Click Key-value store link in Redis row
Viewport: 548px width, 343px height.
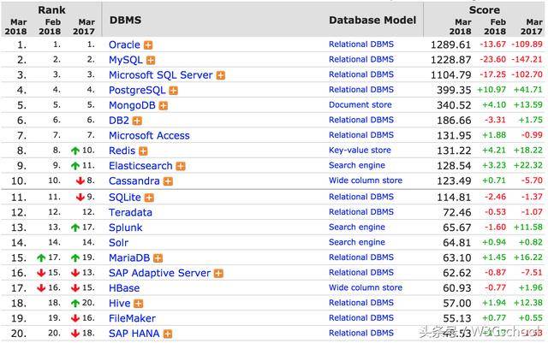(x=360, y=151)
